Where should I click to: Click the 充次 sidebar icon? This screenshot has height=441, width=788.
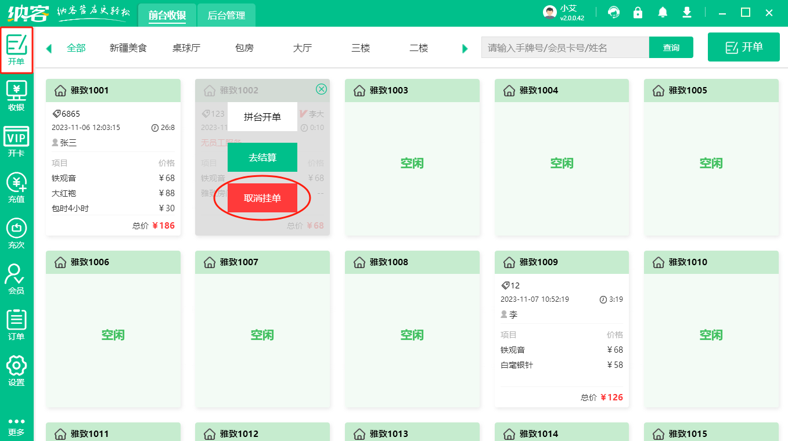click(x=17, y=233)
